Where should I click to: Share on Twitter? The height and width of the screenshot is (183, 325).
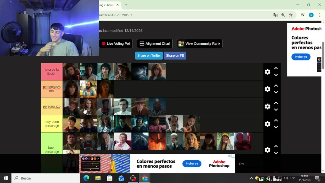coord(149,55)
